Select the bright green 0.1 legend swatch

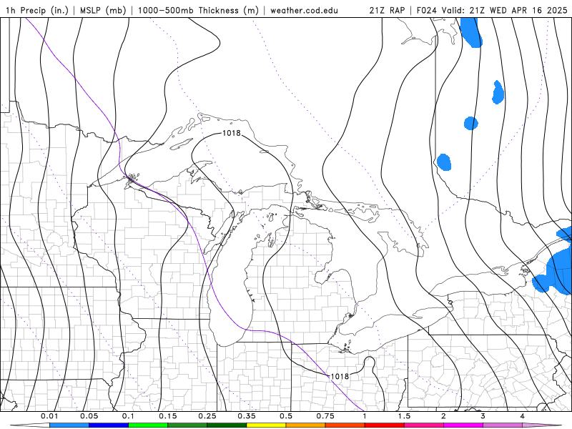(148, 425)
